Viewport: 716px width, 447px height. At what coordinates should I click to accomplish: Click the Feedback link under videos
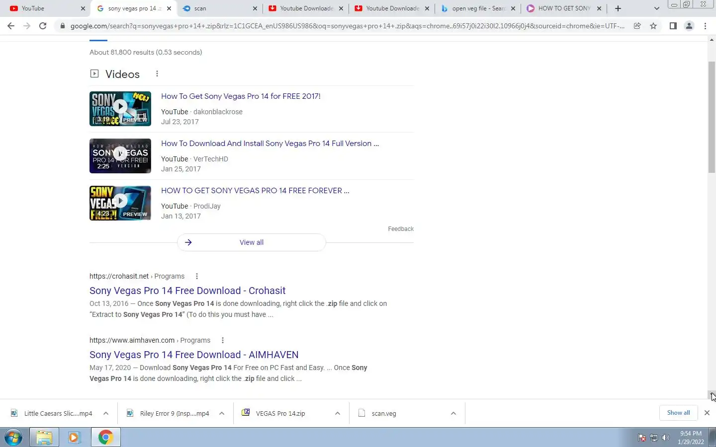pyautogui.click(x=401, y=229)
